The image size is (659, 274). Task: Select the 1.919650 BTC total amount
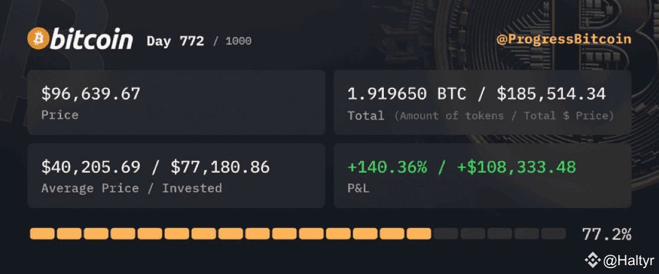(x=406, y=94)
